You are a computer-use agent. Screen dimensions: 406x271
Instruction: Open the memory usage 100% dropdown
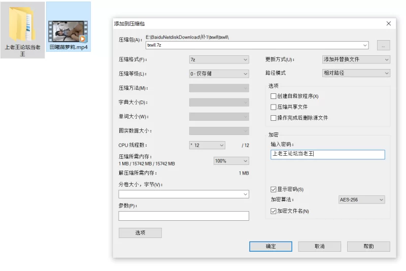point(231,161)
